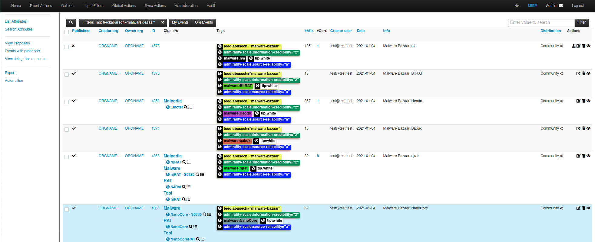This screenshot has height=242, width=595.
Task: Click the Log out link
Action: [578, 6]
